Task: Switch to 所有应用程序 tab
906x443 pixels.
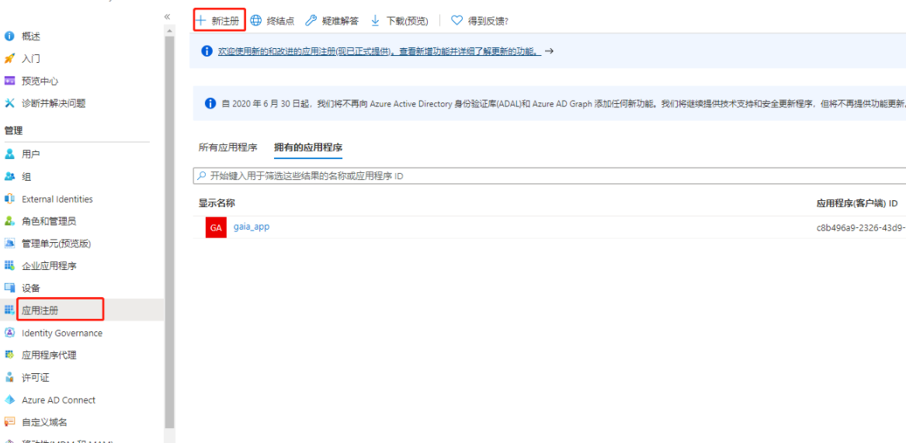Action: tap(227, 147)
